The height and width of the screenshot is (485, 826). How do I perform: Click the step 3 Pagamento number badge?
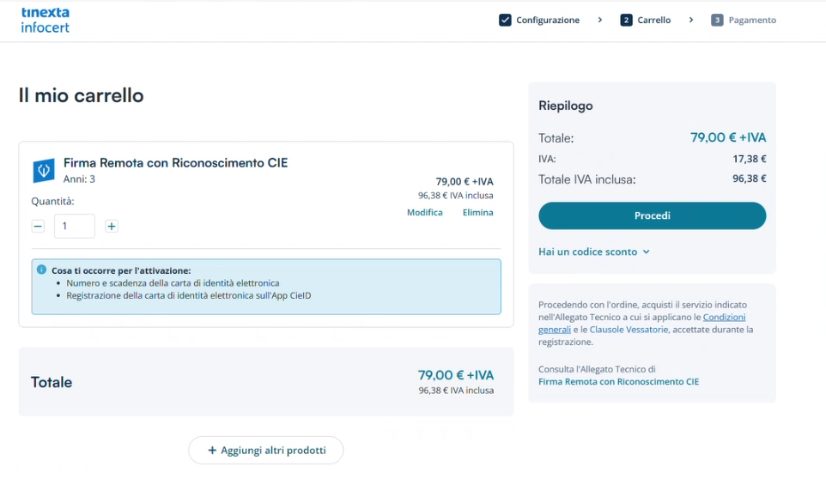click(717, 20)
